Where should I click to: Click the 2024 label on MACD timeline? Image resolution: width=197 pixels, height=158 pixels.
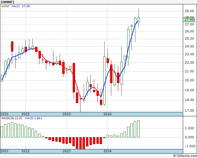click(x=107, y=151)
